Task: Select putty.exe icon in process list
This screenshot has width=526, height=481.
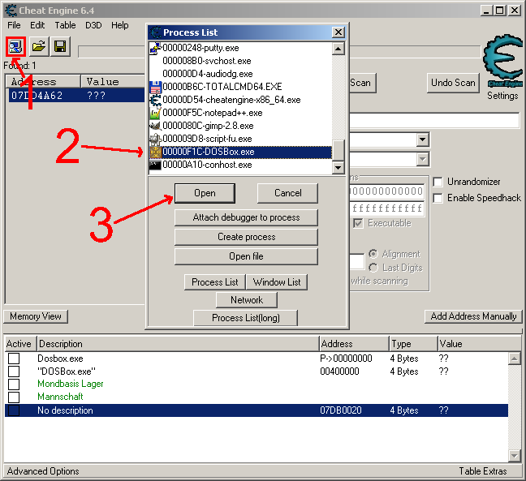Action: pos(155,48)
